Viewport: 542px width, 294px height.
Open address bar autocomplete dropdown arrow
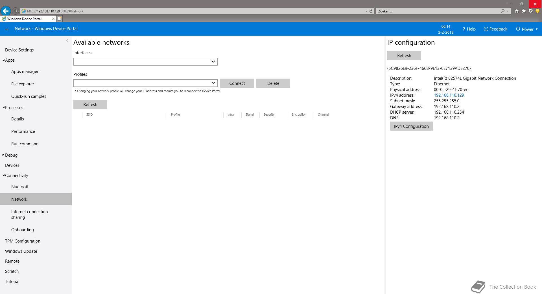coord(366,11)
